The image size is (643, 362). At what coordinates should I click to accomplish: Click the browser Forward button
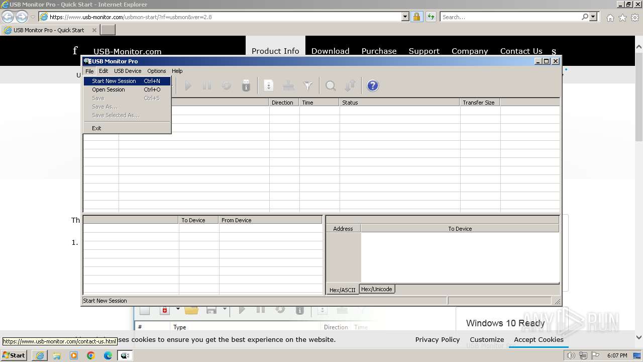coord(22,17)
